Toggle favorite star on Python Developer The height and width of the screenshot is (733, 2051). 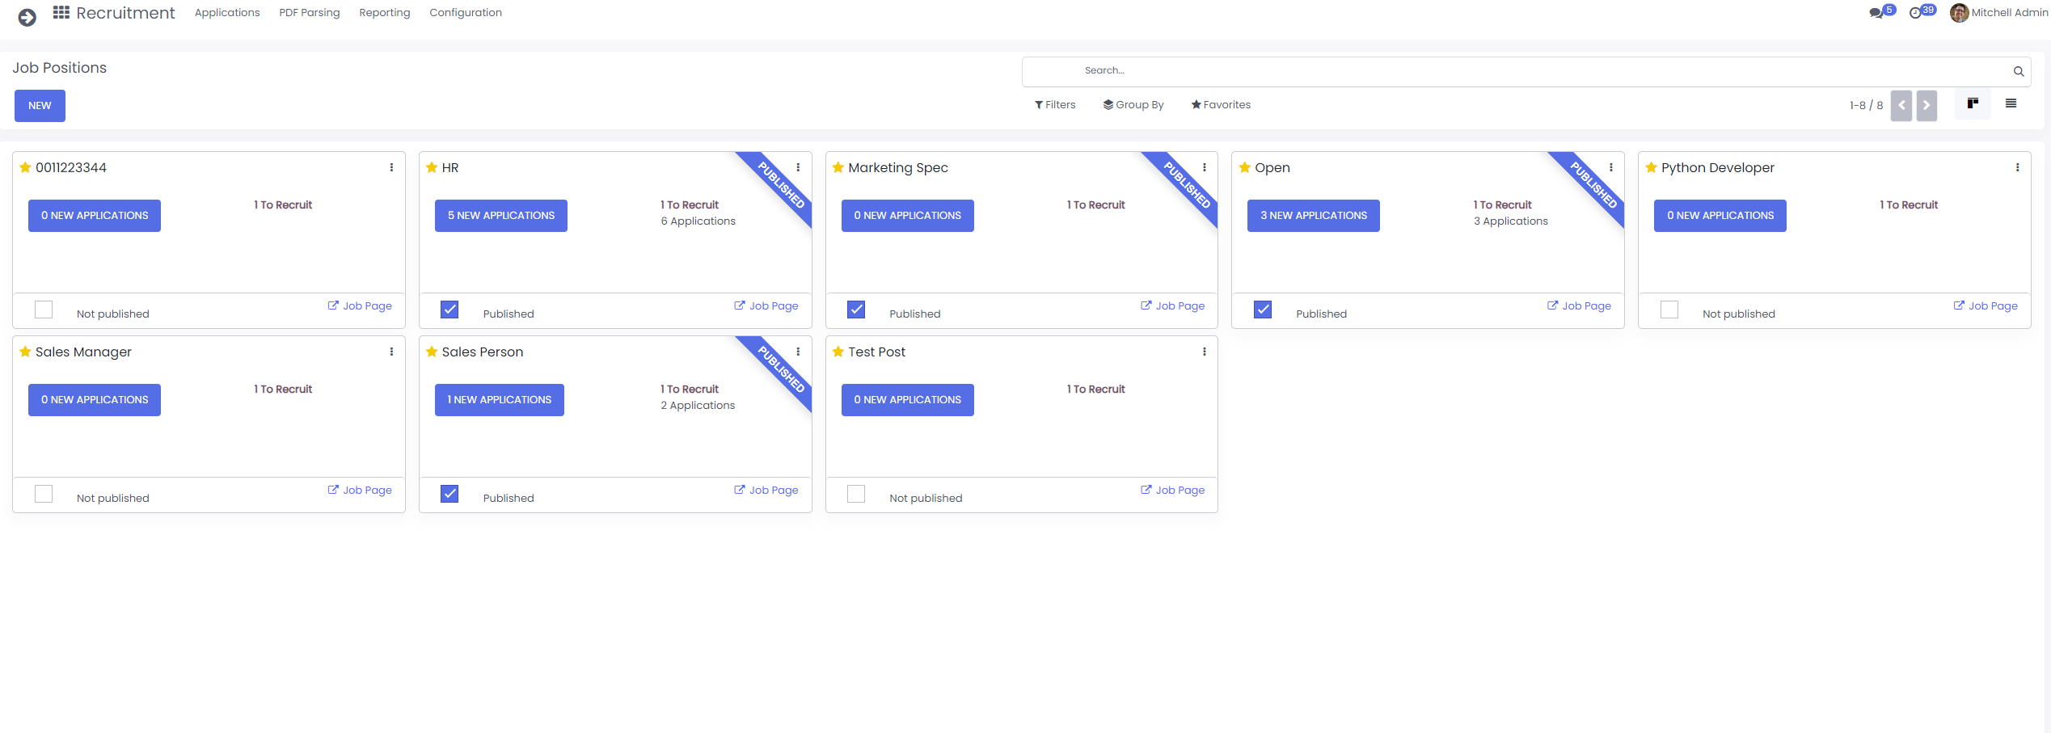1651,168
